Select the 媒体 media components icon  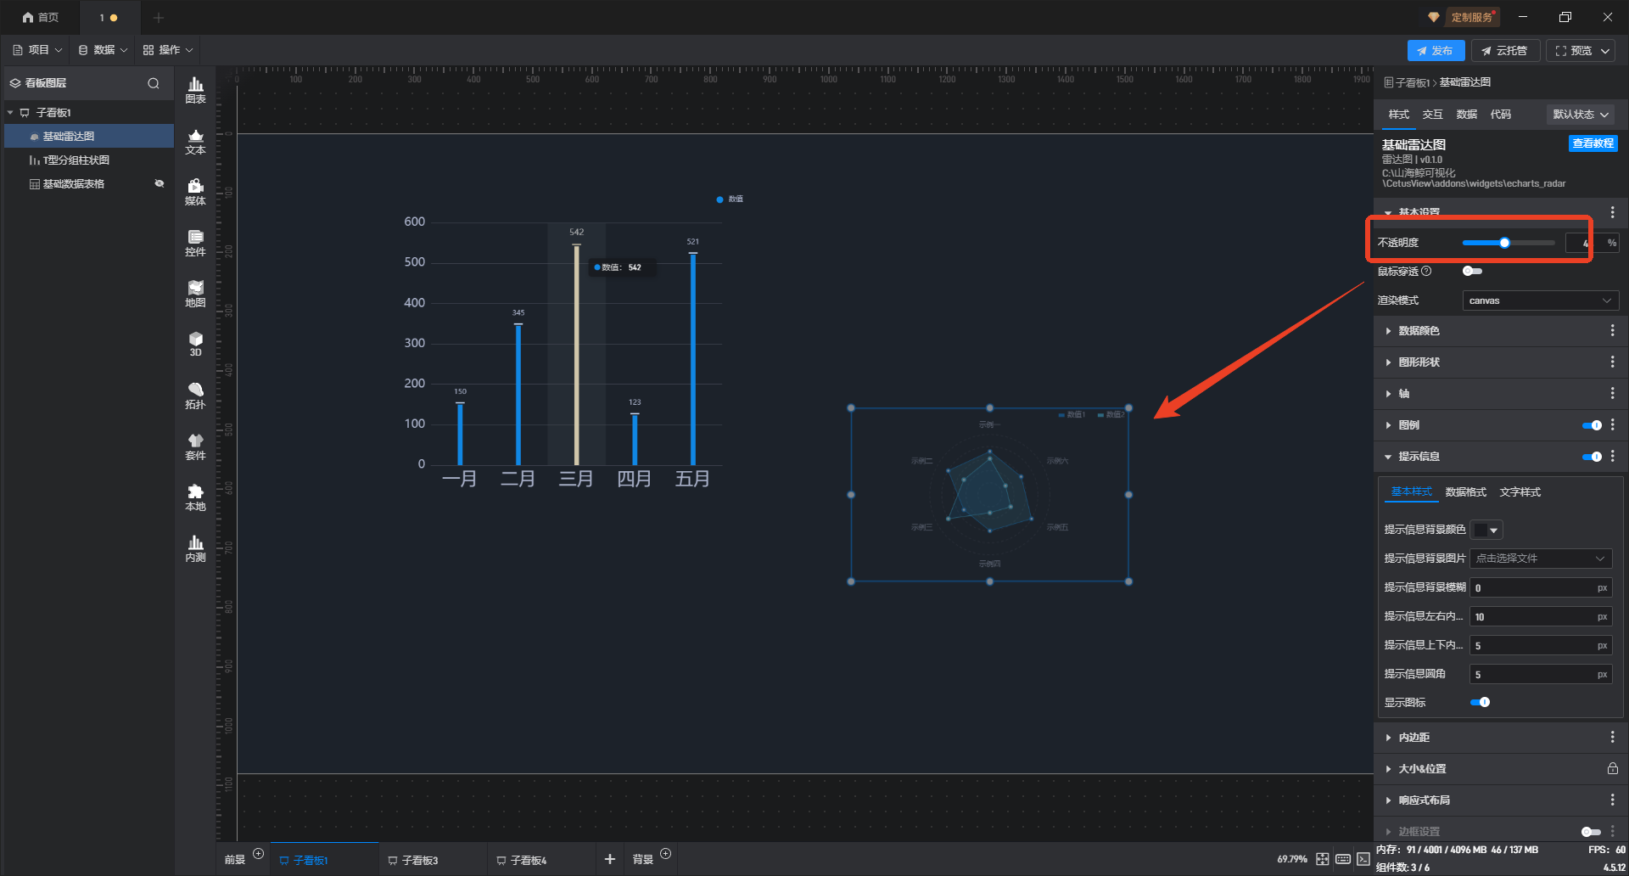coord(195,192)
